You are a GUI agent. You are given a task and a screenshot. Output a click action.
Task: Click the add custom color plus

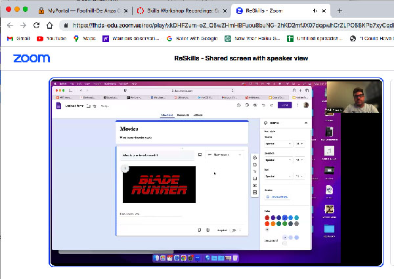click(267, 230)
